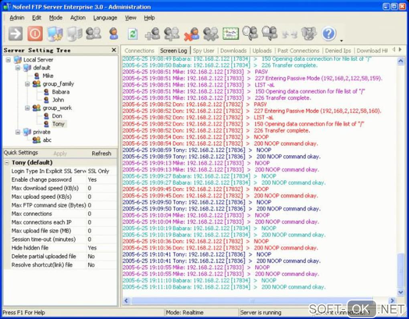The height and width of the screenshot is (319, 409).
Task: Switch to the Past Connections tab
Action: pyautogui.click(x=298, y=50)
